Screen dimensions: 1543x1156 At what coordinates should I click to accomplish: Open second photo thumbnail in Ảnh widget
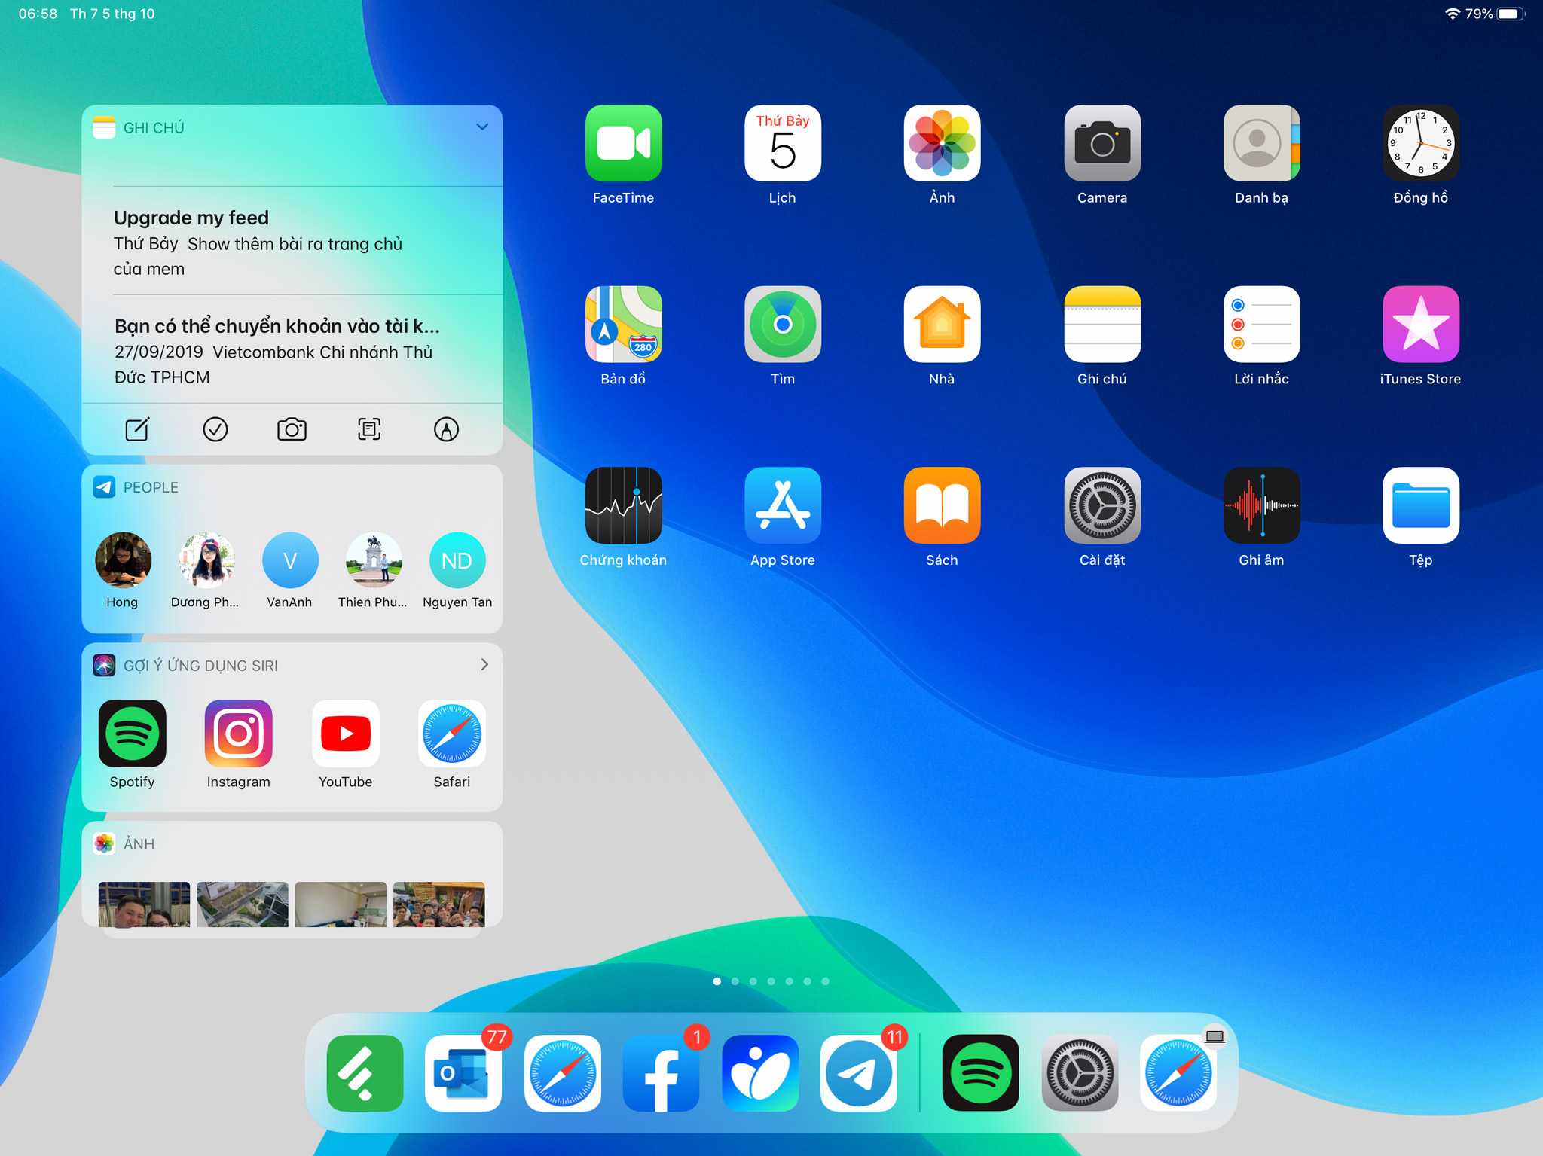pyautogui.click(x=243, y=904)
